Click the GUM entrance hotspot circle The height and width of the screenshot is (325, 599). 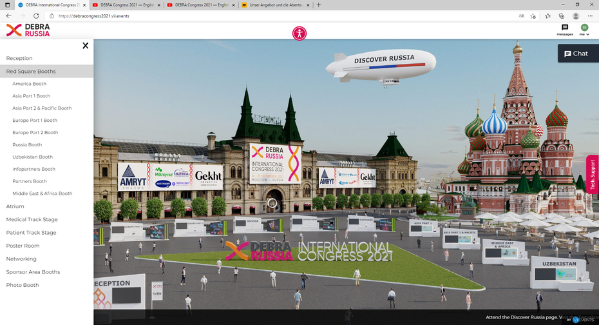pos(272,203)
